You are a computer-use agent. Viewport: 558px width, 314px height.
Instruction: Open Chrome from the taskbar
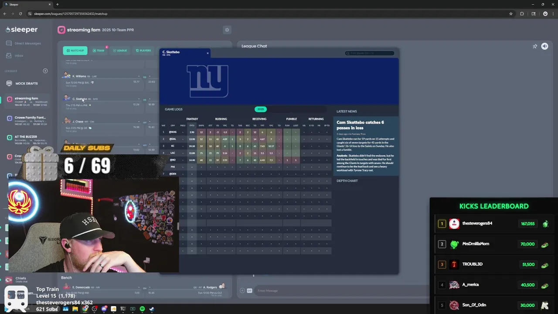click(85, 309)
